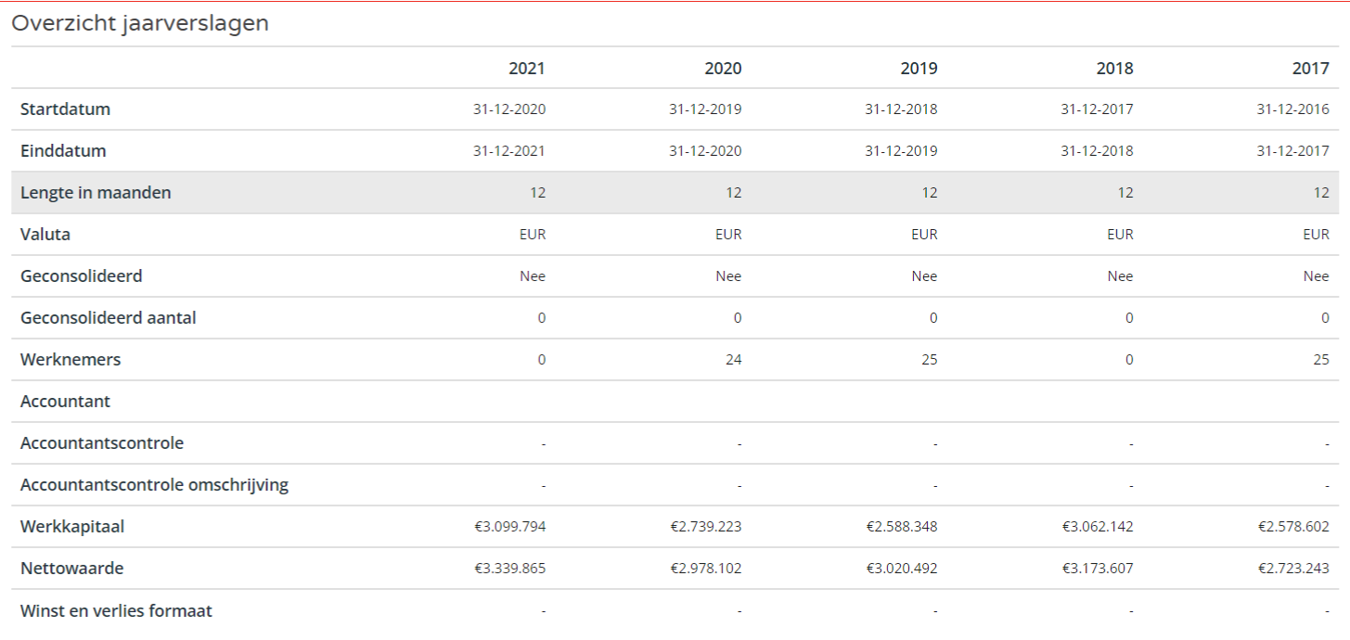Click start date 31-12-2016 cell
The width and height of the screenshot is (1350, 640).
click(1292, 109)
